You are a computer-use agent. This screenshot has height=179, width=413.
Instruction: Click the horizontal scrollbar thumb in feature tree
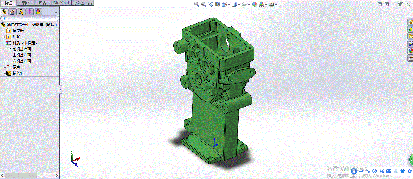[21, 176]
